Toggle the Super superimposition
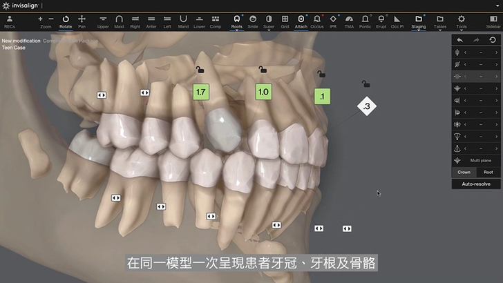 269,22
